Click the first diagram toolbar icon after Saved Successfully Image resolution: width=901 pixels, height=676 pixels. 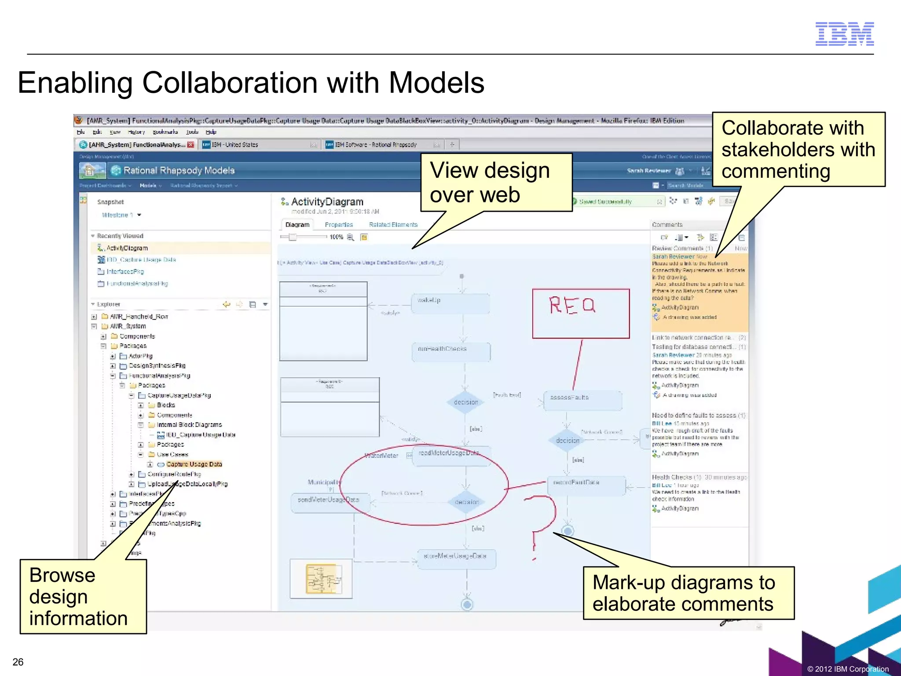(x=673, y=201)
